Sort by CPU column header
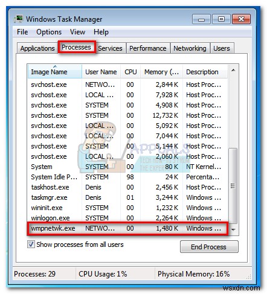The image size is (267, 294). tap(130, 72)
